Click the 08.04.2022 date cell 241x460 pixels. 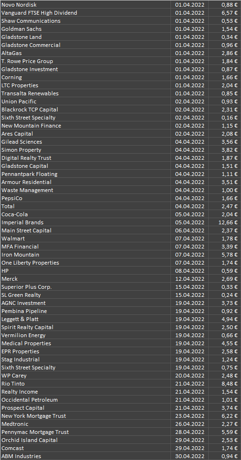[190, 271]
